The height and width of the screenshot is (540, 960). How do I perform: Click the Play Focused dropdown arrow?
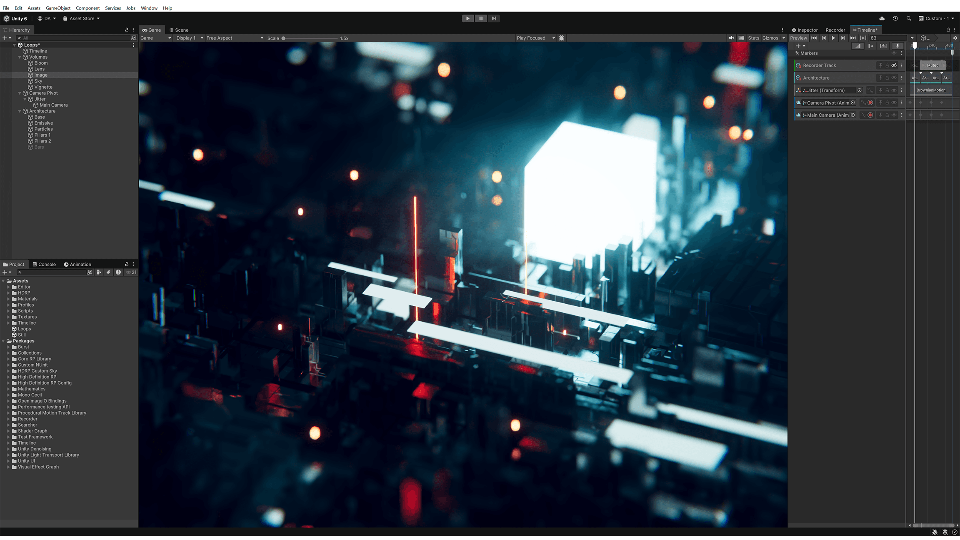554,37
